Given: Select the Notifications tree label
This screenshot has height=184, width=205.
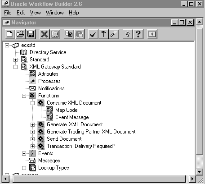Looking at the screenshot, I should [51, 88].
